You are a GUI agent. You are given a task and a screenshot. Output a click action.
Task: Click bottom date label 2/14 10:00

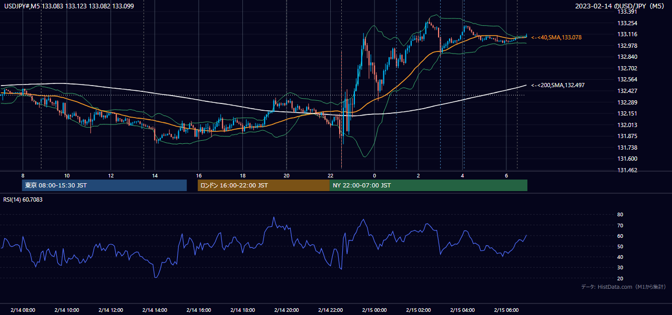tap(67, 310)
